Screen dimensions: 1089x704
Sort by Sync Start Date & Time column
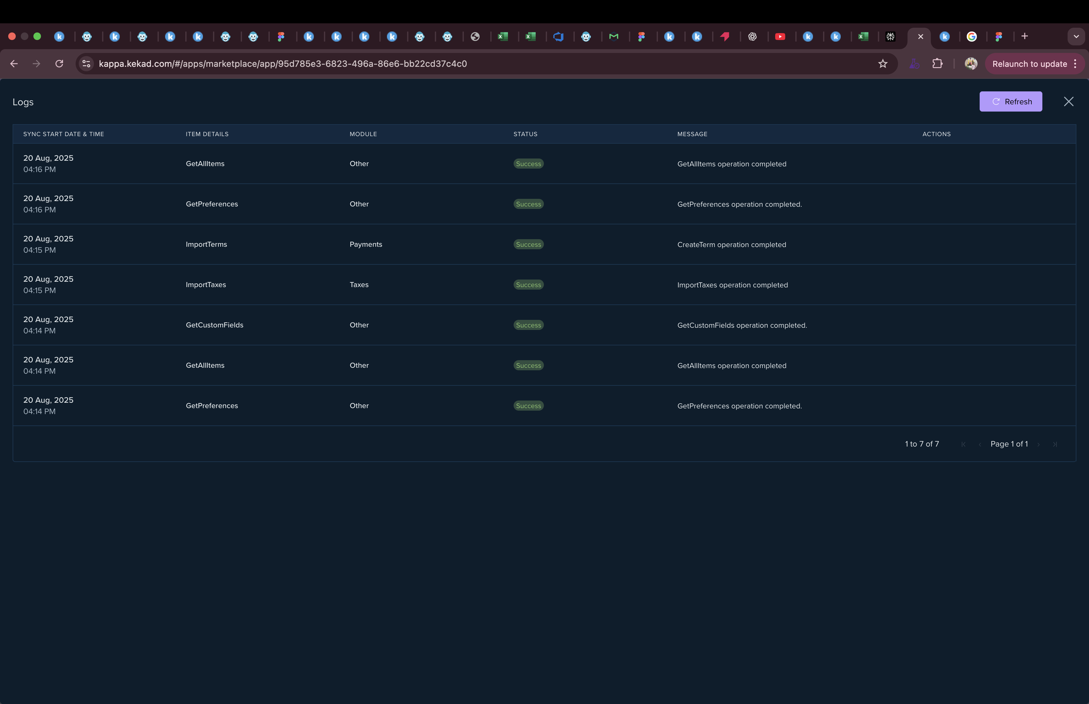pos(64,134)
